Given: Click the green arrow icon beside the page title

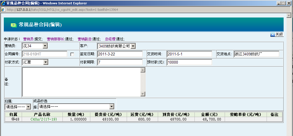Looking at the screenshot, I should pyautogui.click(x=13, y=25).
